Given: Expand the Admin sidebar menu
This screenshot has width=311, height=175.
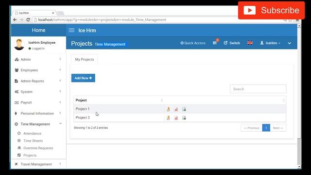Looking at the screenshot, I should 38,59.
